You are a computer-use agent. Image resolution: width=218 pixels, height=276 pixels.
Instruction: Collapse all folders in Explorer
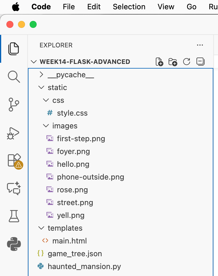[201, 62]
